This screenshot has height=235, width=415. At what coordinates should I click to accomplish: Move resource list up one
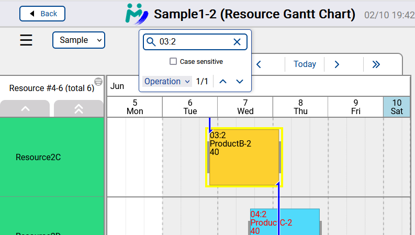coord(25,108)
